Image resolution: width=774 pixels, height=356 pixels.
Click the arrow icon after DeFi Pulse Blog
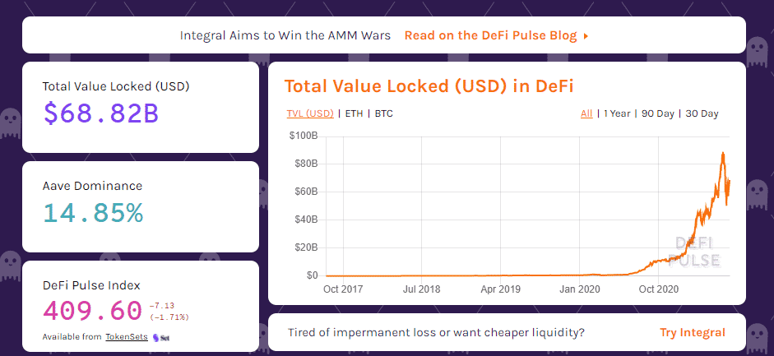pos(586,36)
